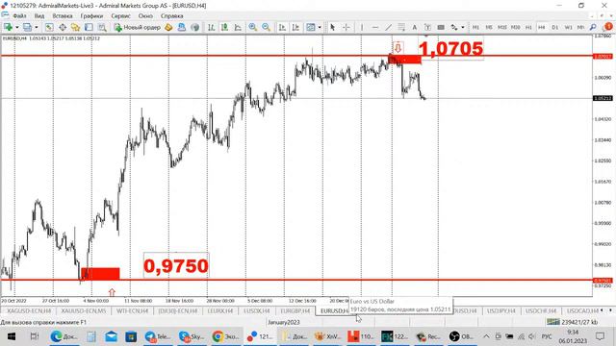
Task: Open the Окно menu
Action: tap(145, 16)
